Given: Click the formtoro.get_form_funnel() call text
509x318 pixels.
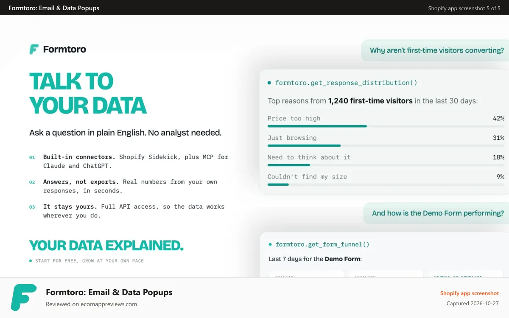Looking at the screenshot, I should tap(322, 245).
